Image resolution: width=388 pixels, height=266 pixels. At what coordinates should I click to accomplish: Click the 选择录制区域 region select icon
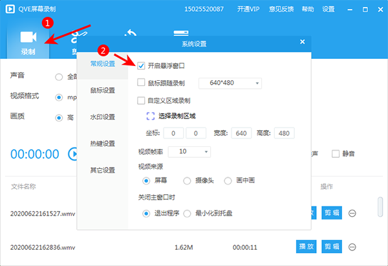pos(151,116)
